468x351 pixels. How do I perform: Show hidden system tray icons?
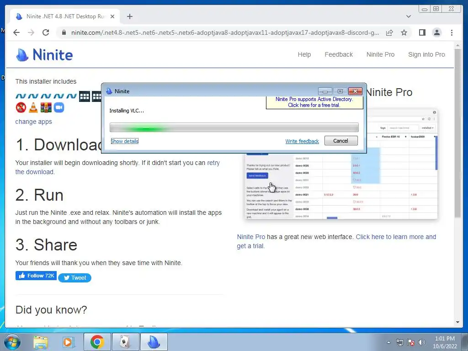point(388,342)
